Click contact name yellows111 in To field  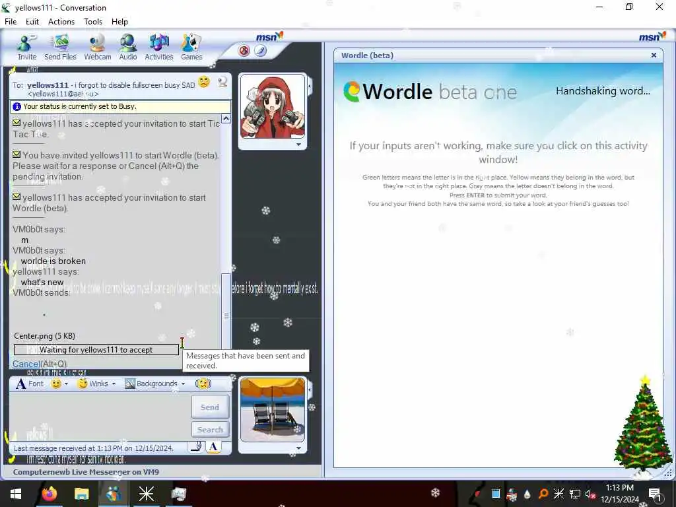tap(48, 85)
